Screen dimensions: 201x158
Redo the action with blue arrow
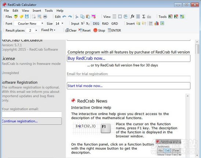[x=70, y=16]
